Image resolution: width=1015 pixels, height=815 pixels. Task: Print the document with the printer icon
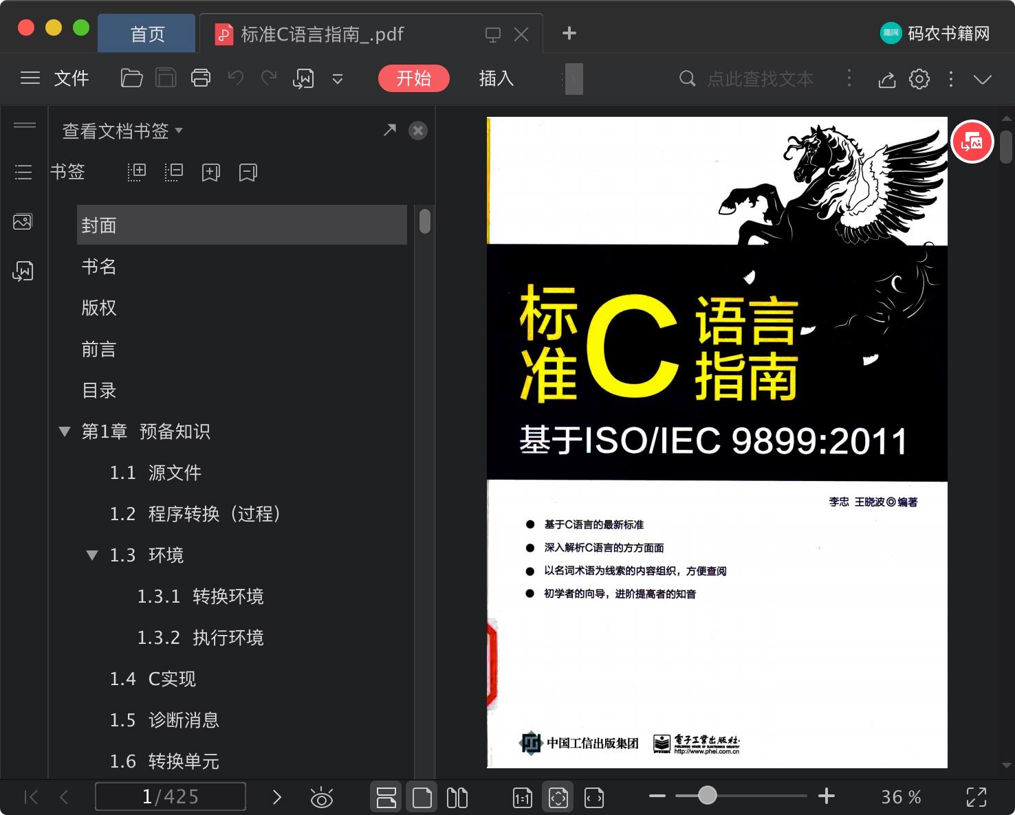[x=201, y=78]
